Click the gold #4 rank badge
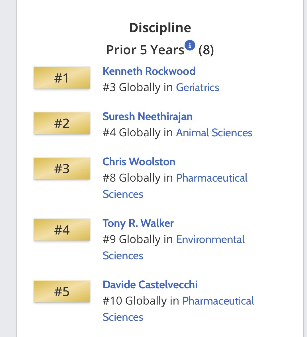307x337 pixels. (x=62, y=230)
